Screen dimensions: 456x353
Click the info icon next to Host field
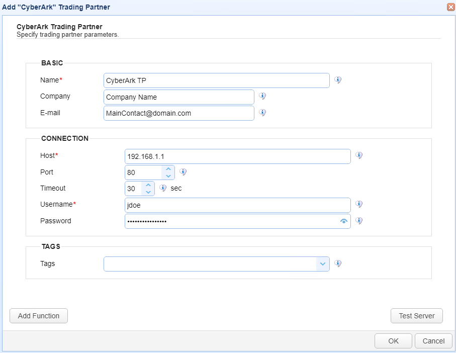coord(359,155)
